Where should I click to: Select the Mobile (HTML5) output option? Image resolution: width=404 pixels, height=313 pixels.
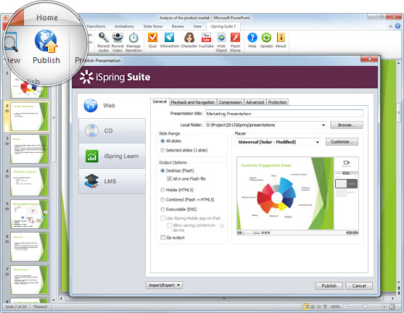162,190
